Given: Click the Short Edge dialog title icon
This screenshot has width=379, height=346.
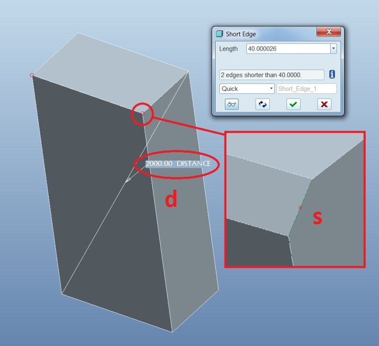Looking at the screenshot, I should click(x=219, y=34).
